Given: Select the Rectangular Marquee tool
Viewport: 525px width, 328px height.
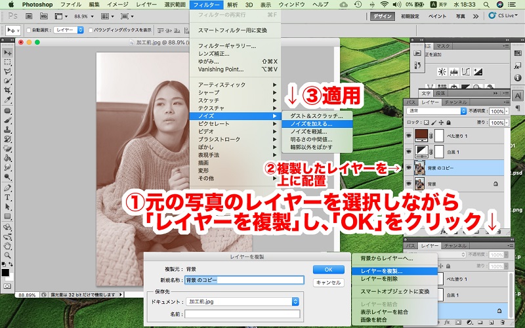Looking at the screenshot, I should click(7, 62).
